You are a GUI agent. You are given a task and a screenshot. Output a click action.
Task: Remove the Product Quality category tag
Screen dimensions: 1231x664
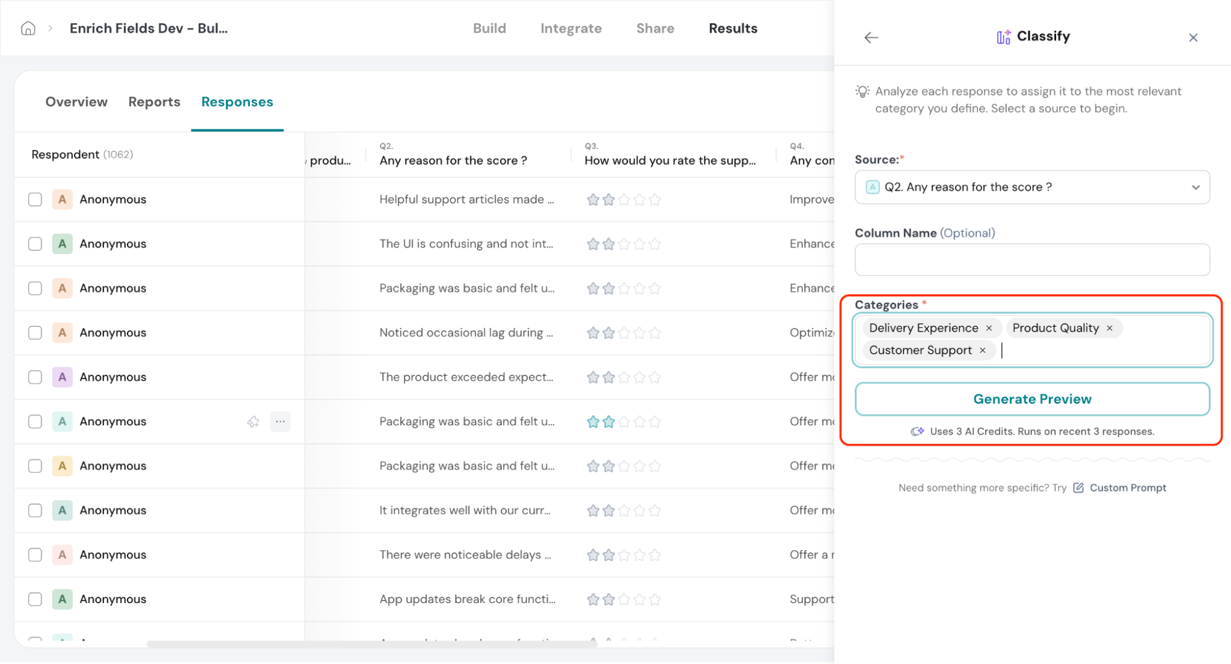tap(1110, 328)
